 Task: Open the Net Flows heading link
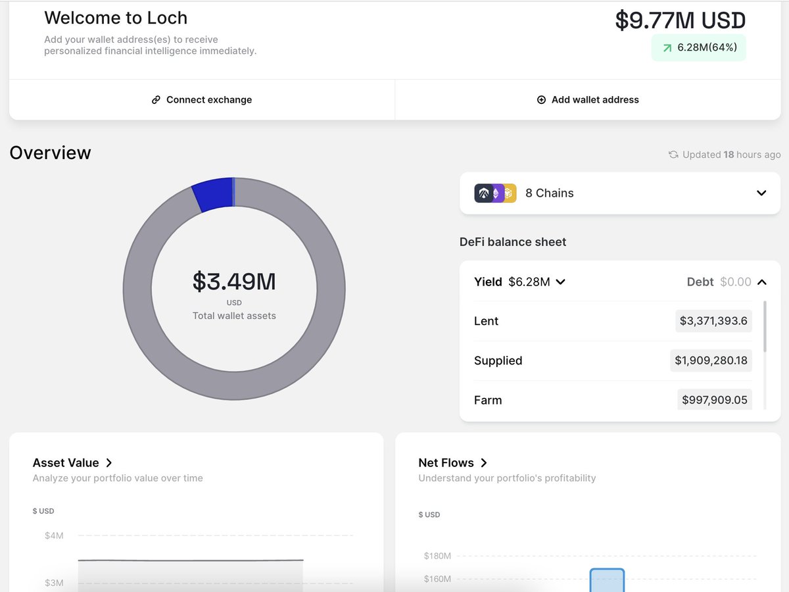pos(446,463)
